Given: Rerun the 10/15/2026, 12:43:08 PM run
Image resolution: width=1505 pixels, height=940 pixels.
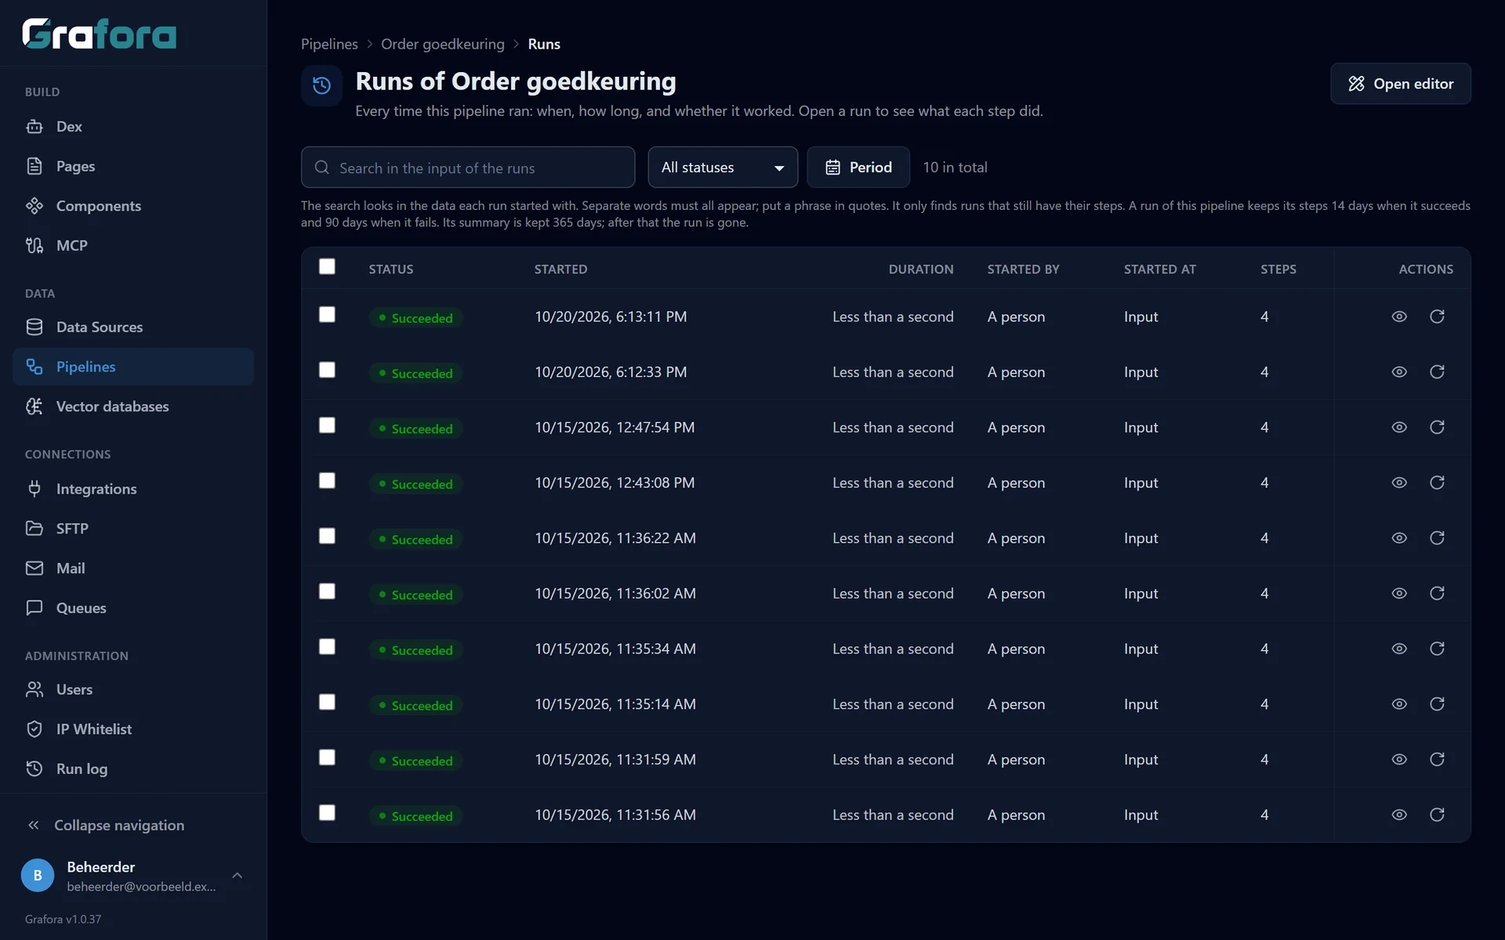Looking at the screenshot, I should coord(1437,483).
